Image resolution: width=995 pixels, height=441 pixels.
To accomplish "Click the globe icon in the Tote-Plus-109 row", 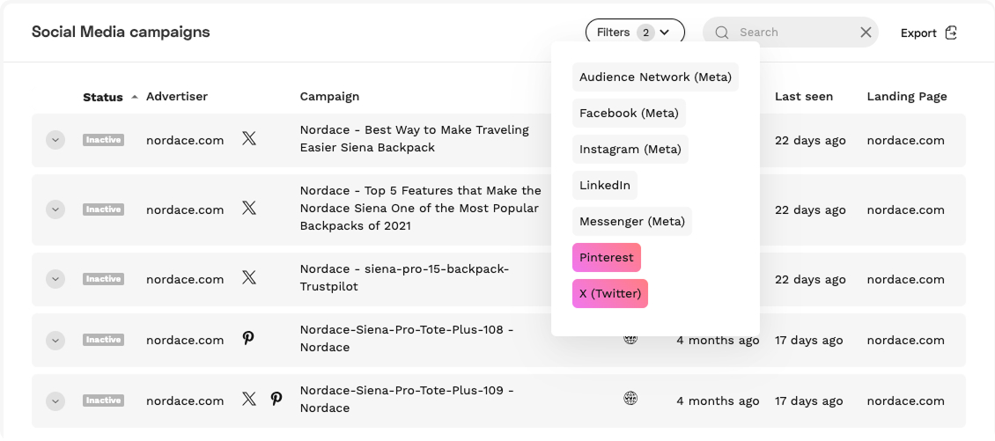I will pyautogui.click(x=630, y=399).
